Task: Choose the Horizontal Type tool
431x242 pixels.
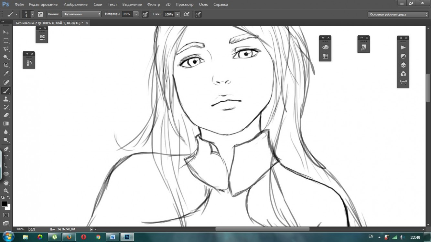Action: 6,157
